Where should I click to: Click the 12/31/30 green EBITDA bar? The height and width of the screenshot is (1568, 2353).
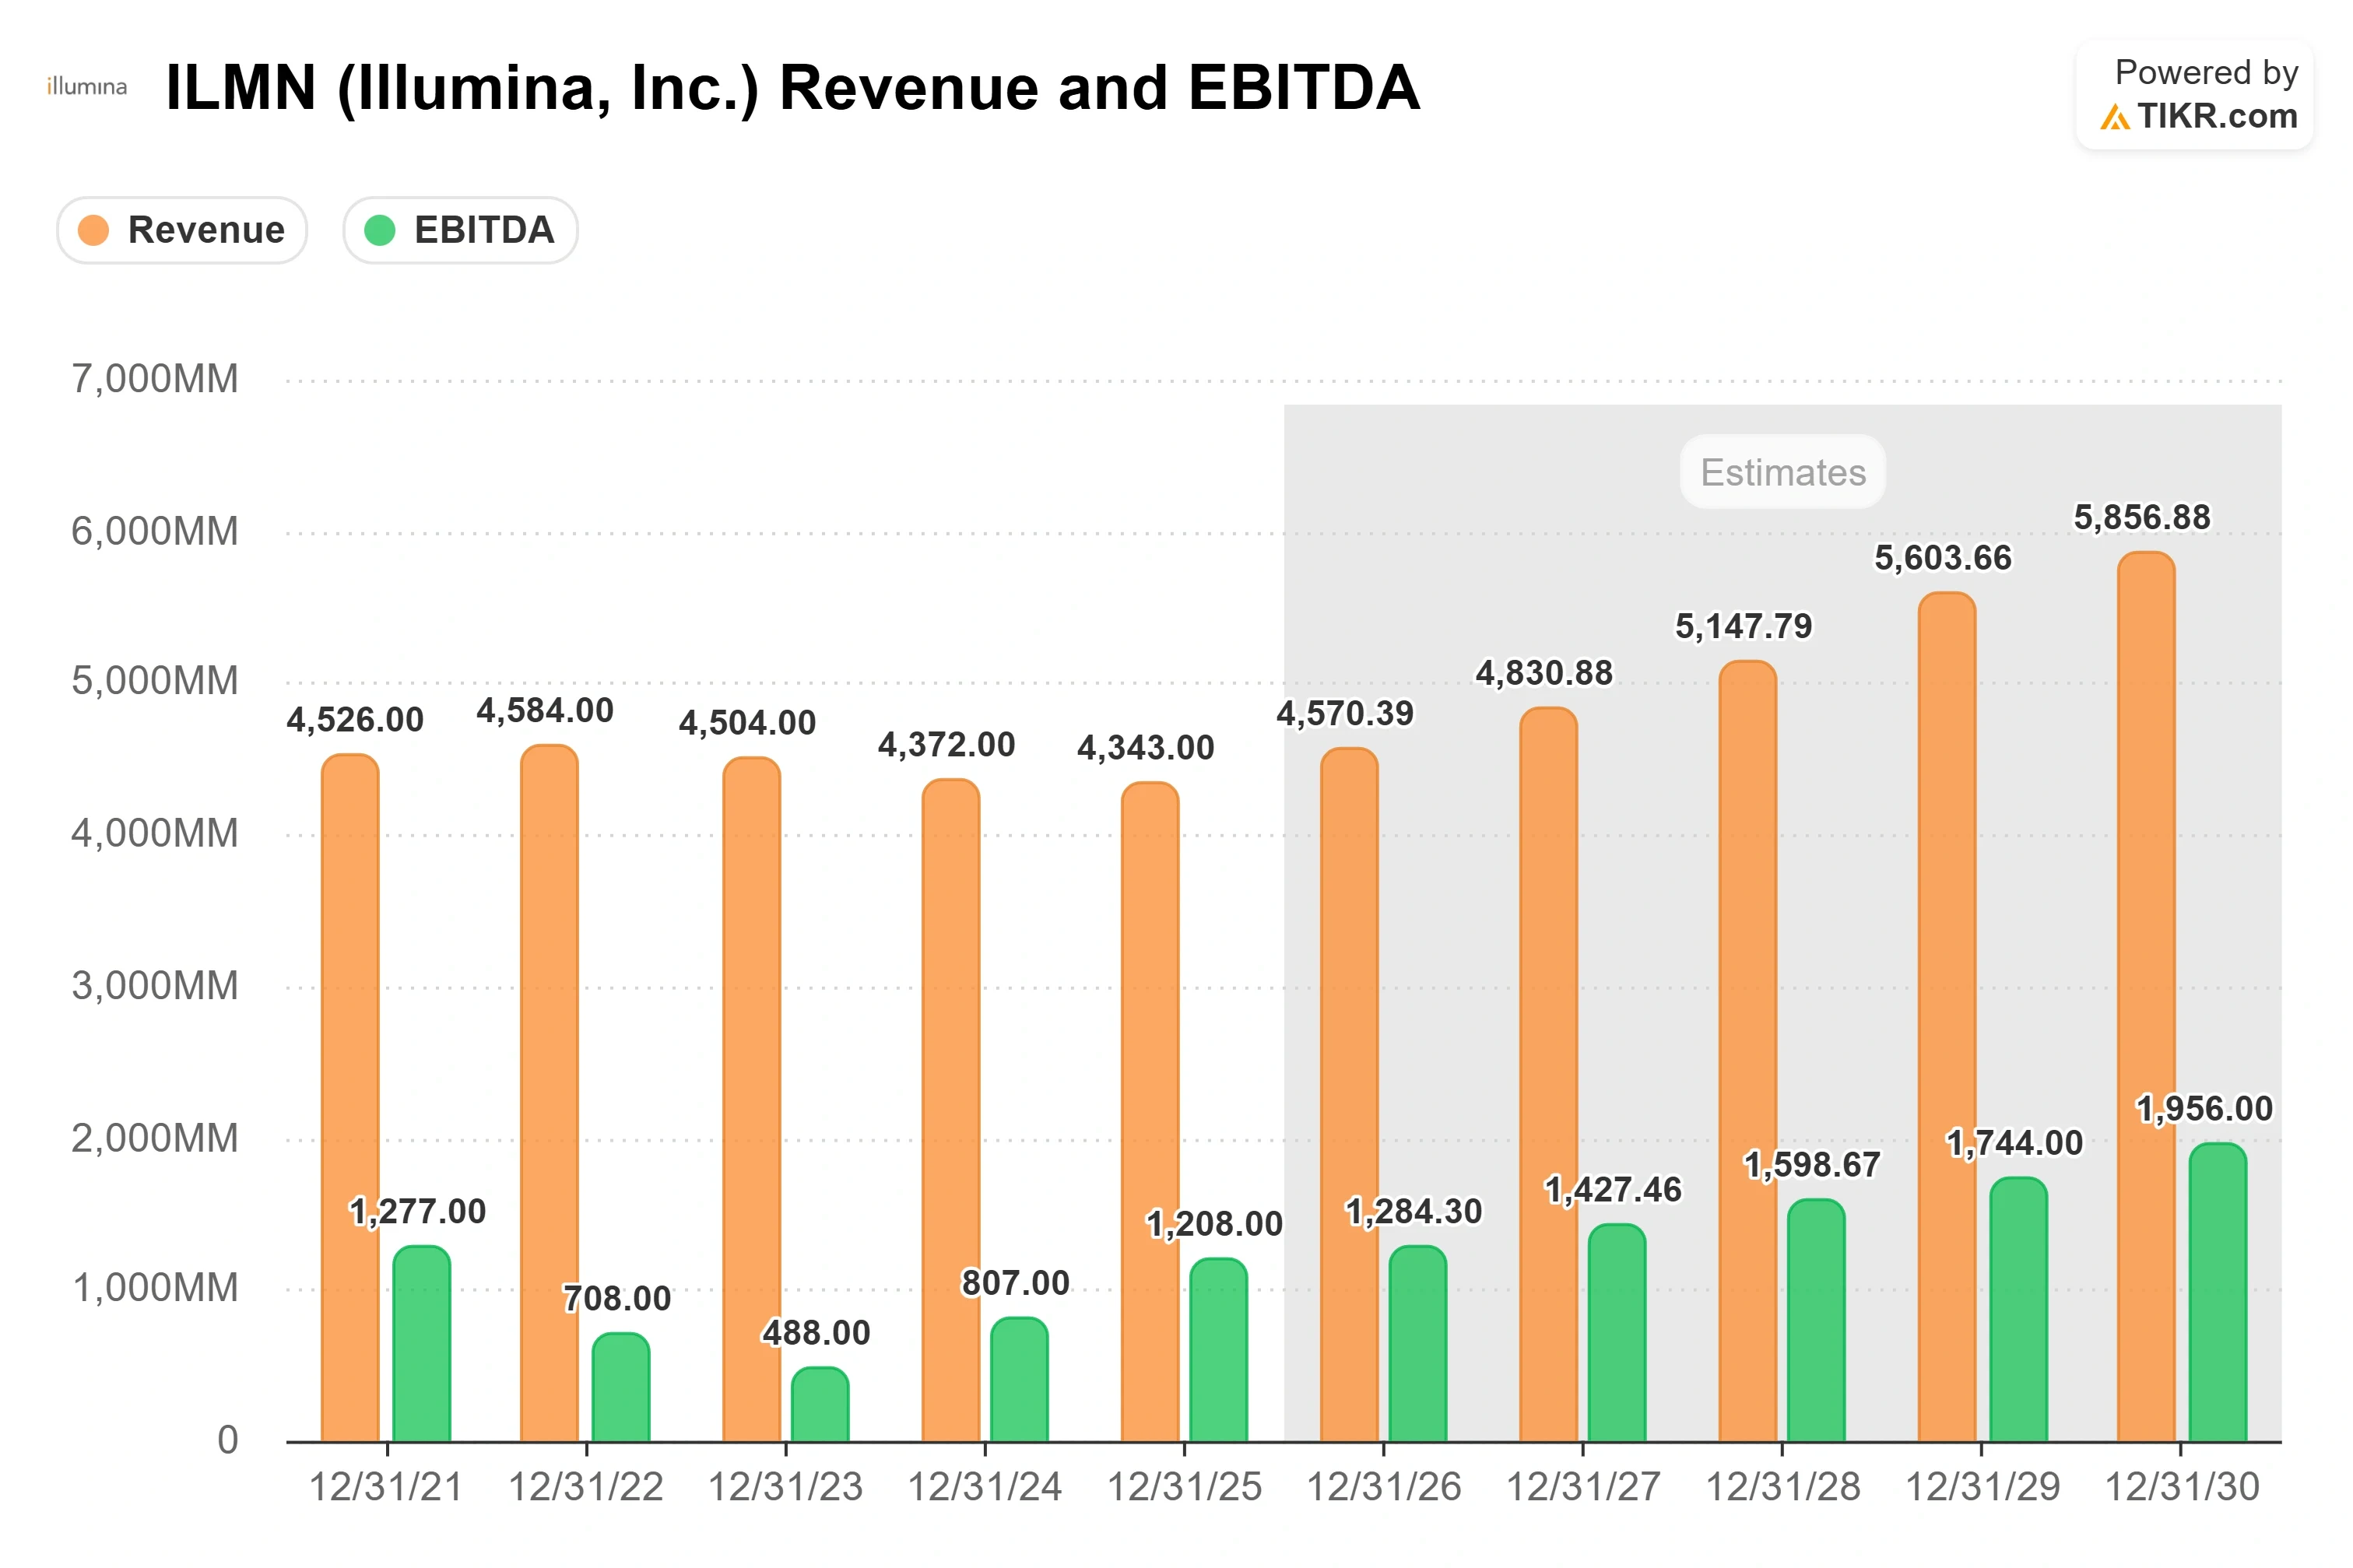coord(2217,1292)
